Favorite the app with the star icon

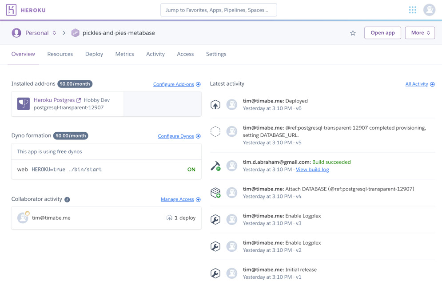[353, 33]
